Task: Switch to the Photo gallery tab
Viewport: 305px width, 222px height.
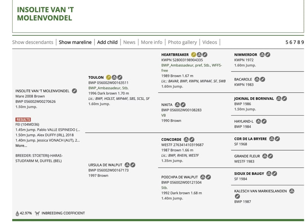Action: pyautogui.click(x=182, y=42)
